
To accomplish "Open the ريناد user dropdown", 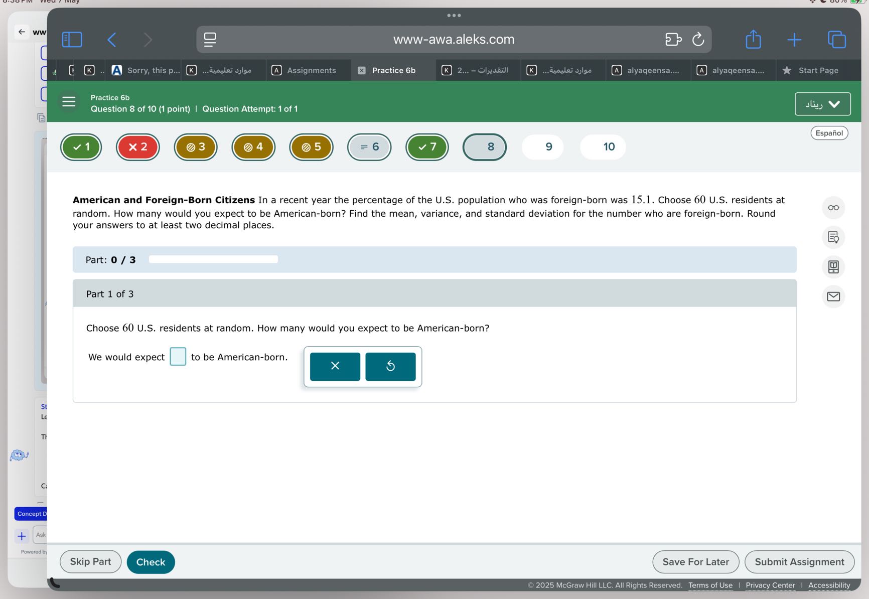I will point(822,104).
